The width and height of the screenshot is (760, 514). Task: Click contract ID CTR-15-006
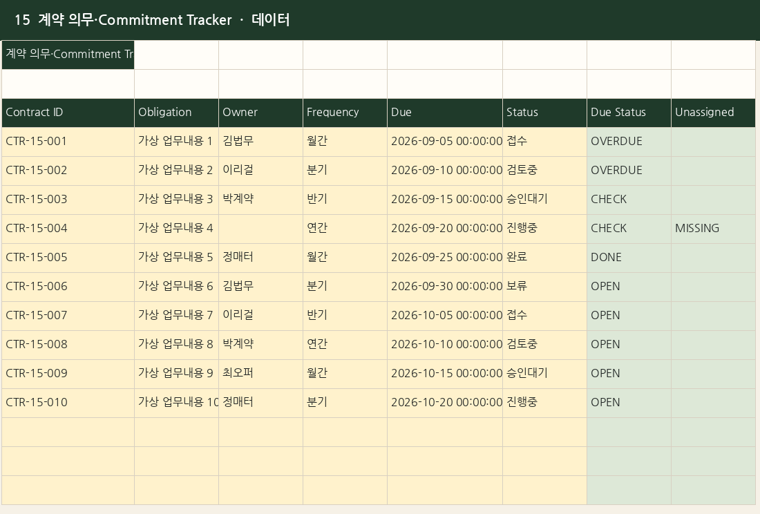click(68, 287)
